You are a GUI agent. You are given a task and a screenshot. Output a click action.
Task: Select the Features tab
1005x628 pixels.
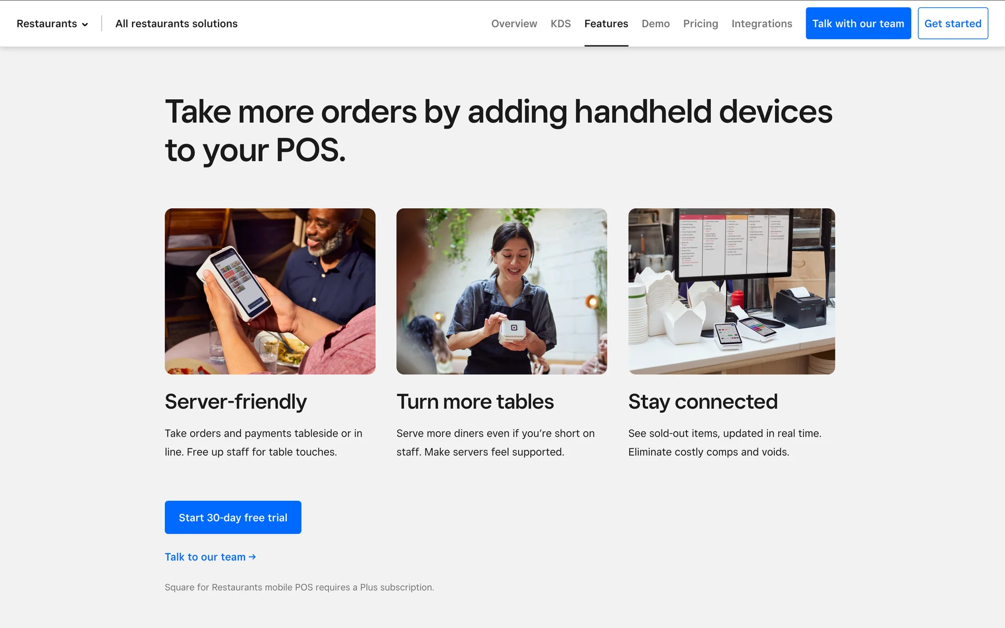point(606,24)
